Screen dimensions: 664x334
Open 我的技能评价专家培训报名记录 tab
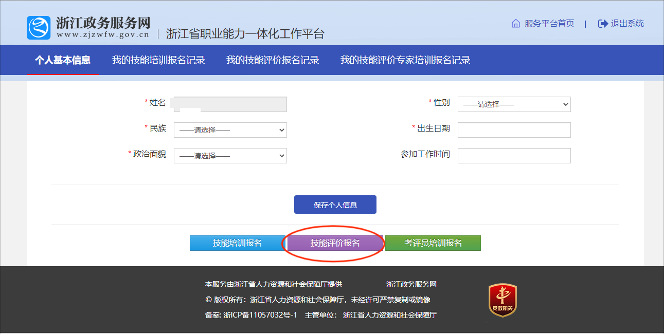pyautogui.click(x=405, y=60)
